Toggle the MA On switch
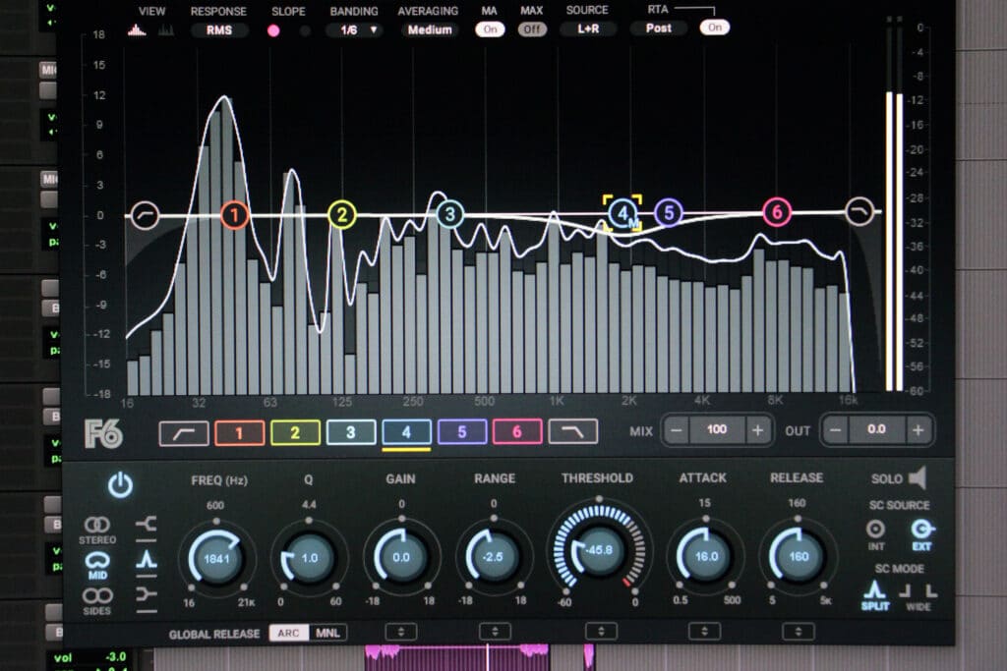The height and width of the screenshot is (671, 1007). pos(490,29)
